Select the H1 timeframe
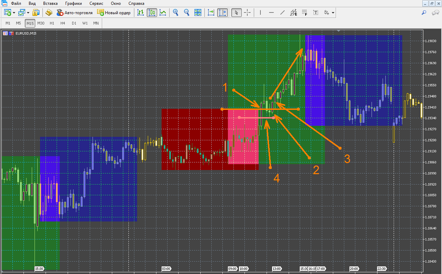 click(x=52, y=23)
